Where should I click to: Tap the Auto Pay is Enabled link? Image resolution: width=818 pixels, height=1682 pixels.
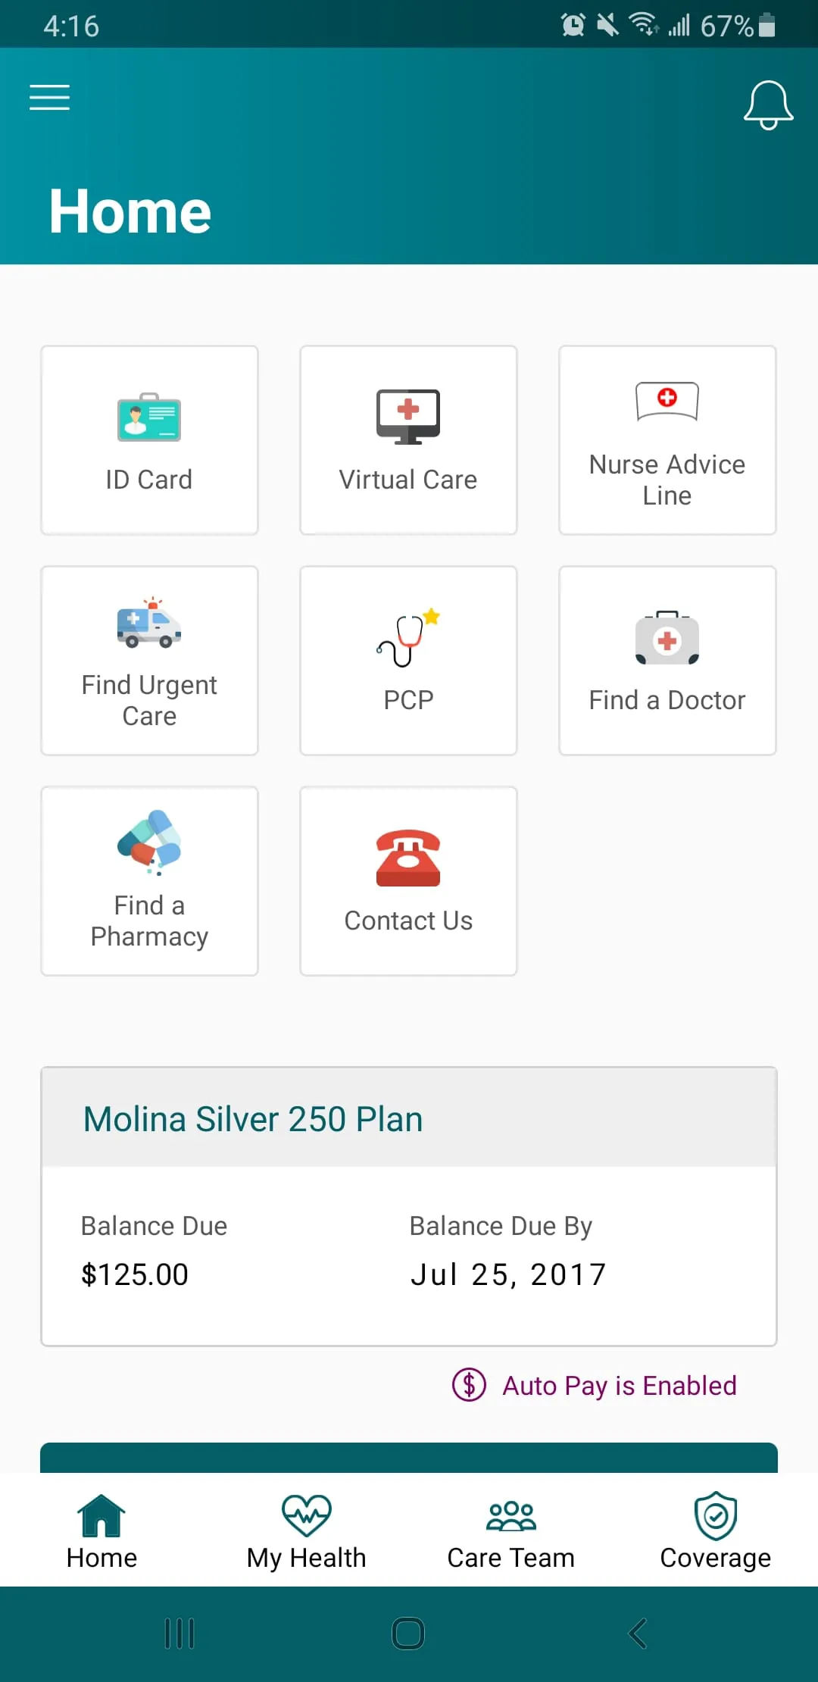coord(595,1386)
